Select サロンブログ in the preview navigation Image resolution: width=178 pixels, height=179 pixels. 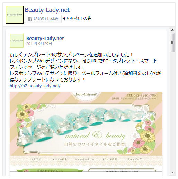click(134, 159)
